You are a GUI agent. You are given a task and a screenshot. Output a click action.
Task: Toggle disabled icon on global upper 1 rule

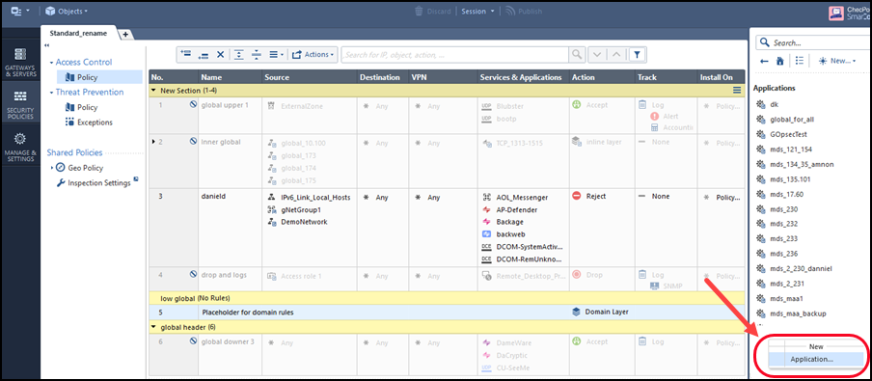pyautogui.click(x=193, y=104)
